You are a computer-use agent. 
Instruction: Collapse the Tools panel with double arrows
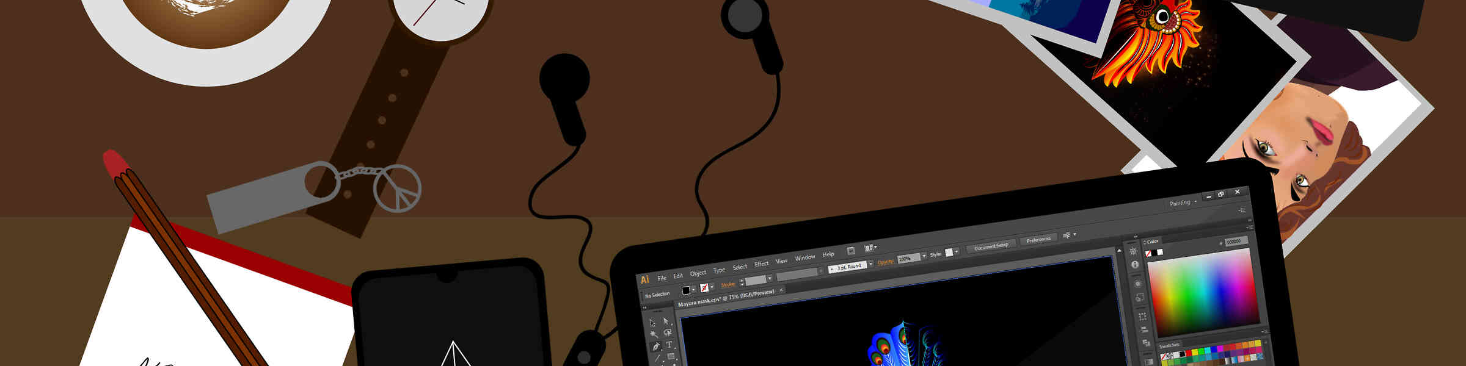[x=644, y=308]
